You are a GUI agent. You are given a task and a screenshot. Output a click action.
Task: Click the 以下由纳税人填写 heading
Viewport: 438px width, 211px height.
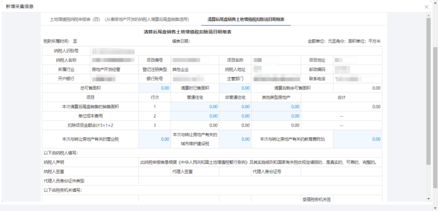click(60, 153)
